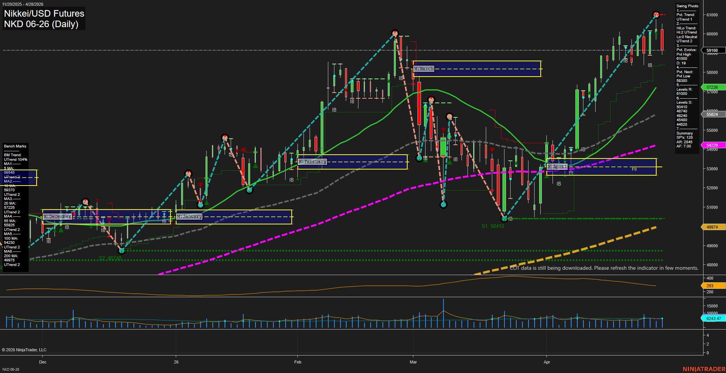Click the green 57226 resistance price marker
The image size is (726, 373).
tap(712, 87)
